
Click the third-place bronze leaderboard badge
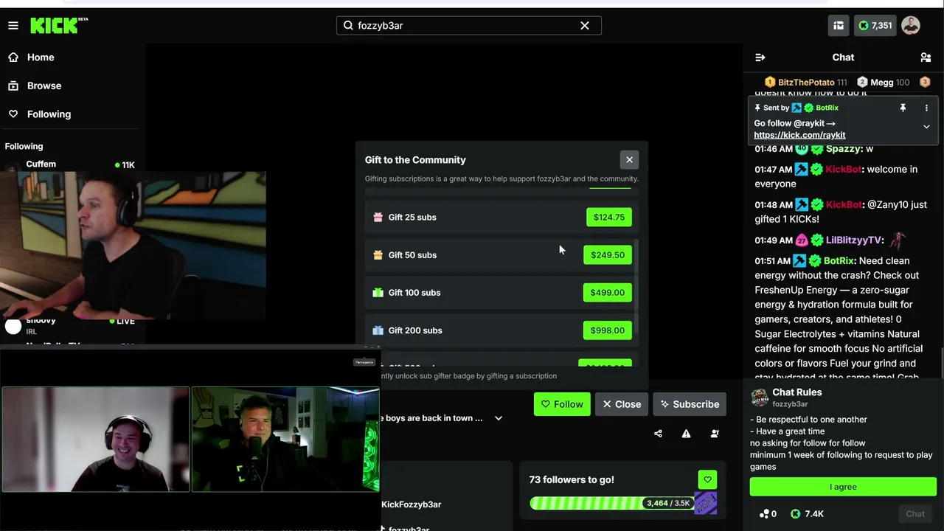click(x=925, y=82)
